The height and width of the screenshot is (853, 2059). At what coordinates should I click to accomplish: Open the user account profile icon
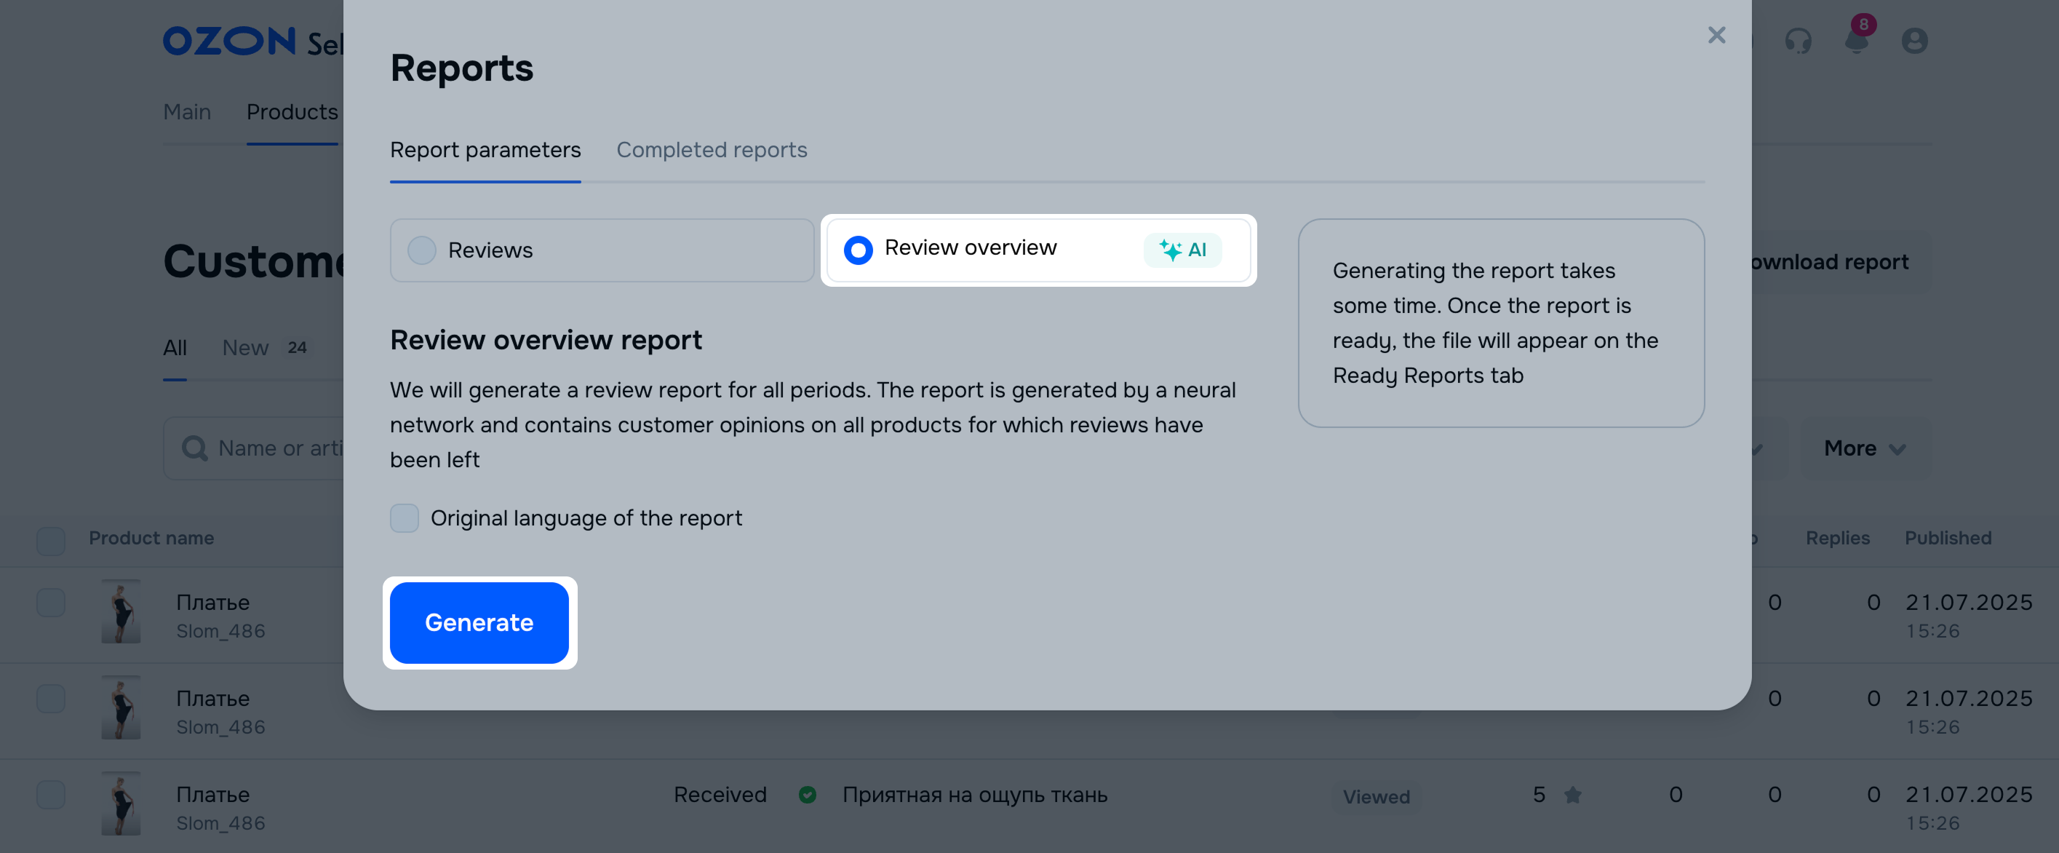(x=1914, y=41)
